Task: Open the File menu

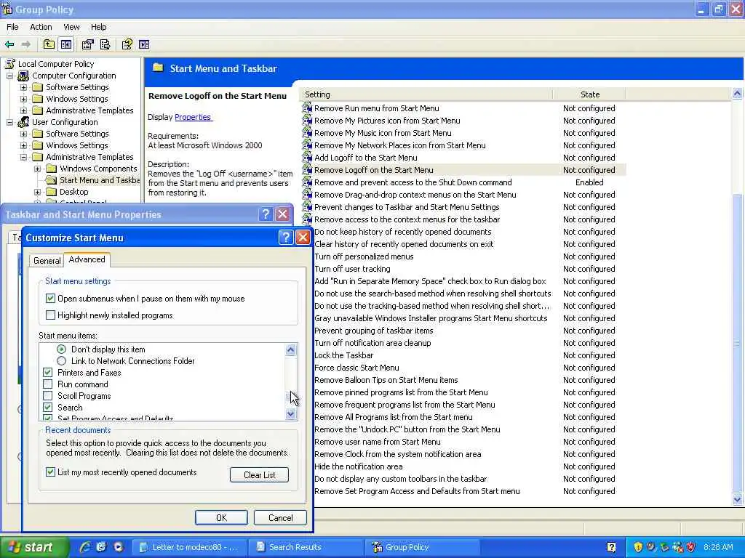Action: coord(12,27)
